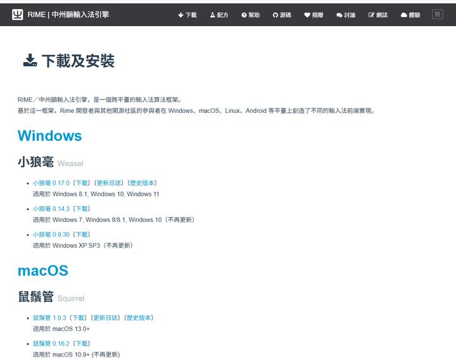Click text 適用於 macOS 10.9+ (不再更新)
Viewport: 456px width, 359px height.
(76, 355)
